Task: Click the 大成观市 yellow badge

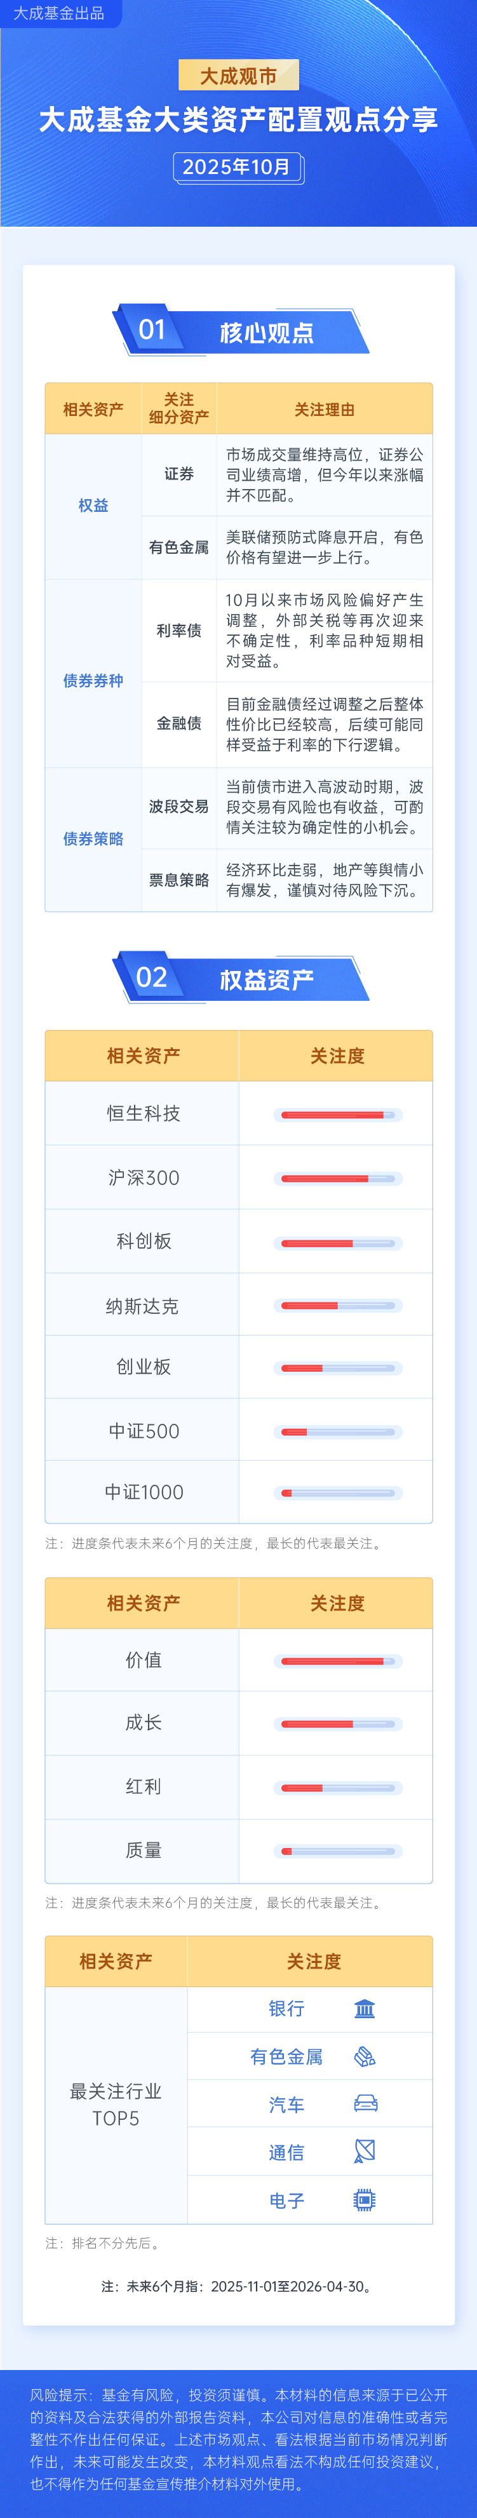Action: 239,76
